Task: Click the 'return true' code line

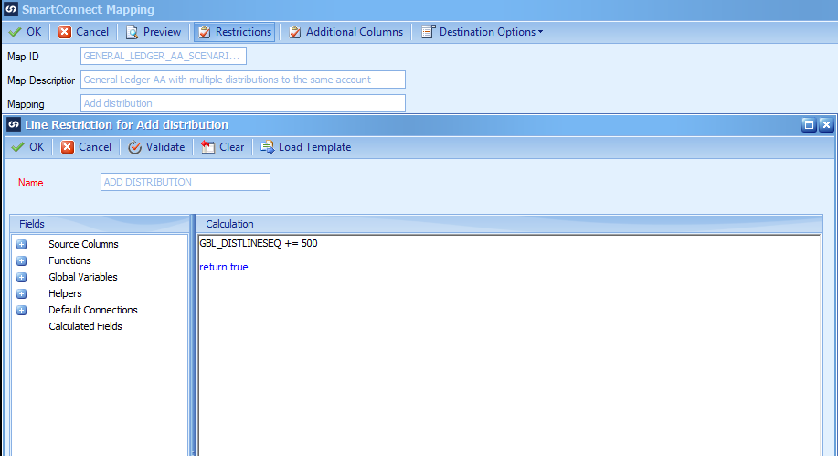Action: tap(223, 267)
